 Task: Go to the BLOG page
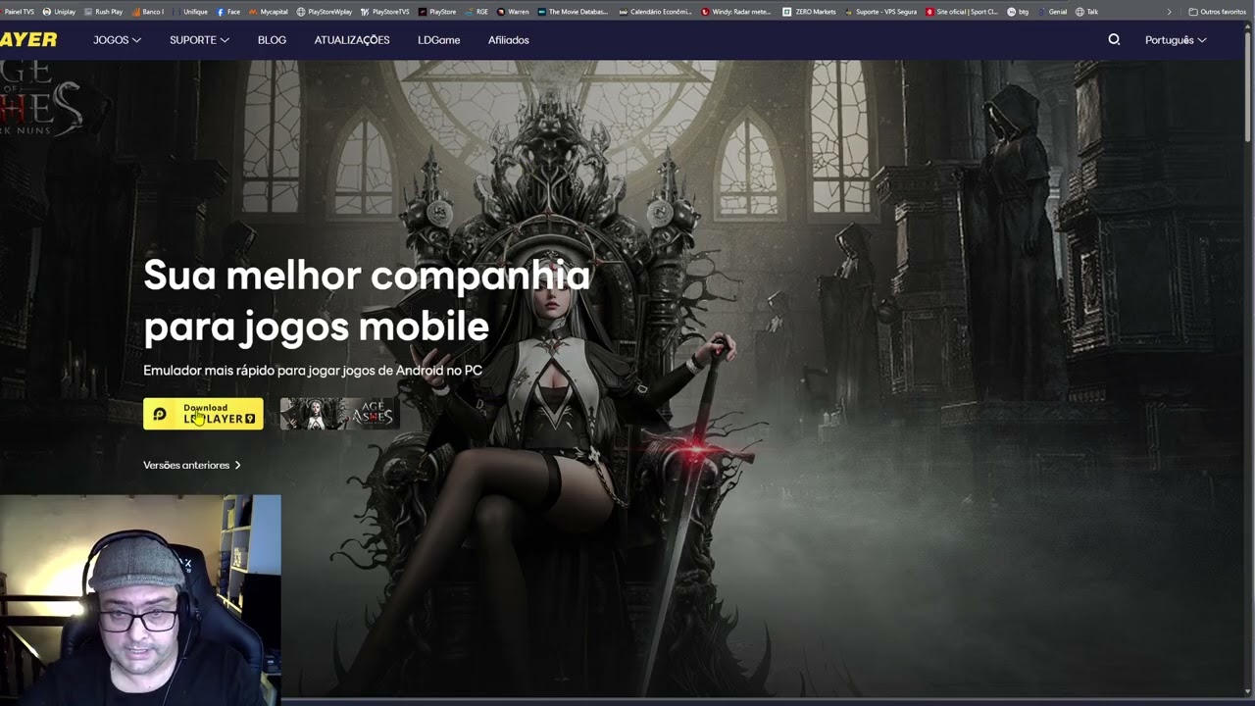tap(272, 40)
